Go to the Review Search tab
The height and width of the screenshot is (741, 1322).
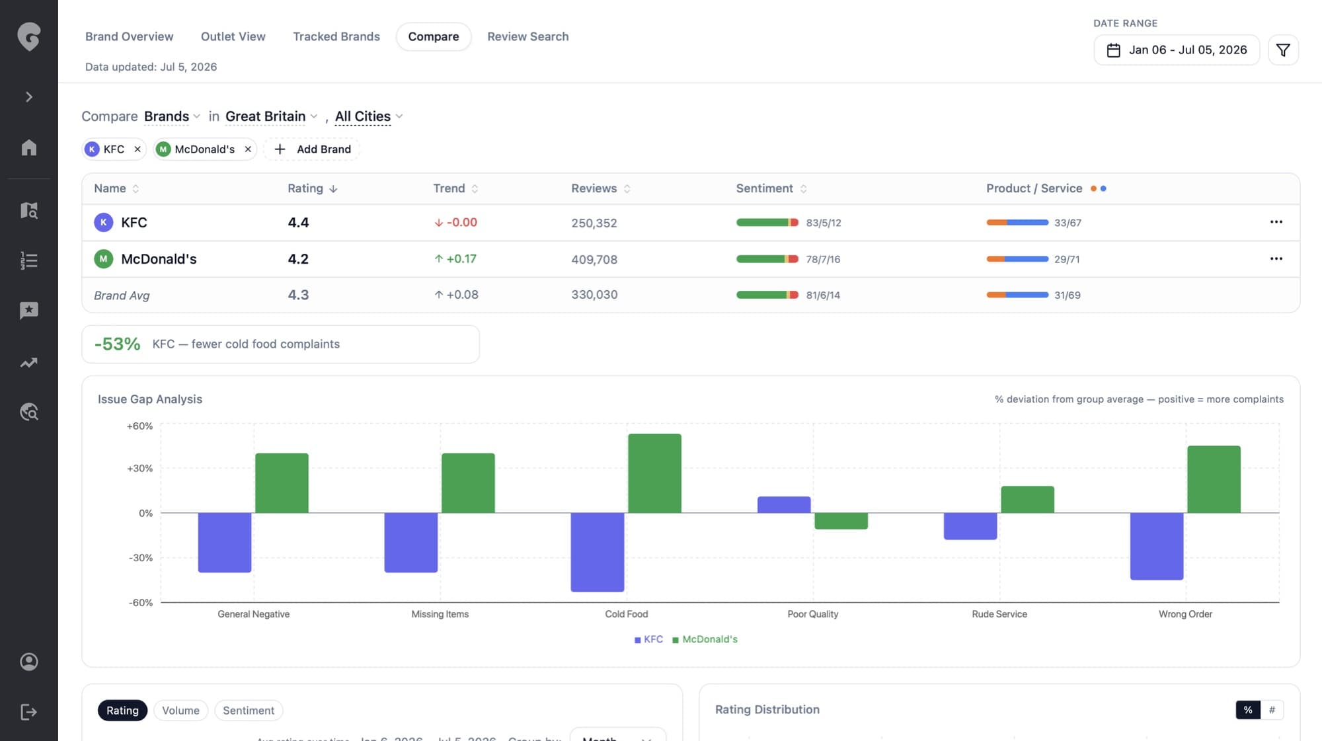click(x=528, y=36)
